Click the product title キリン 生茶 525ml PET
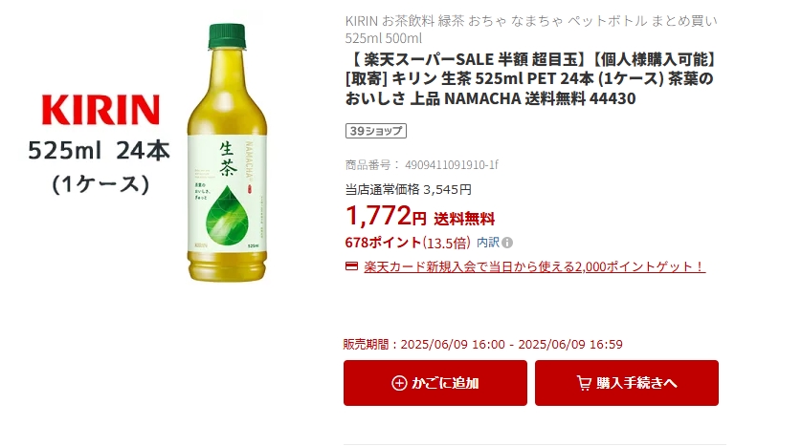Image resolution: width=802 pixels, height=446 pixels. tap(530, 79)
